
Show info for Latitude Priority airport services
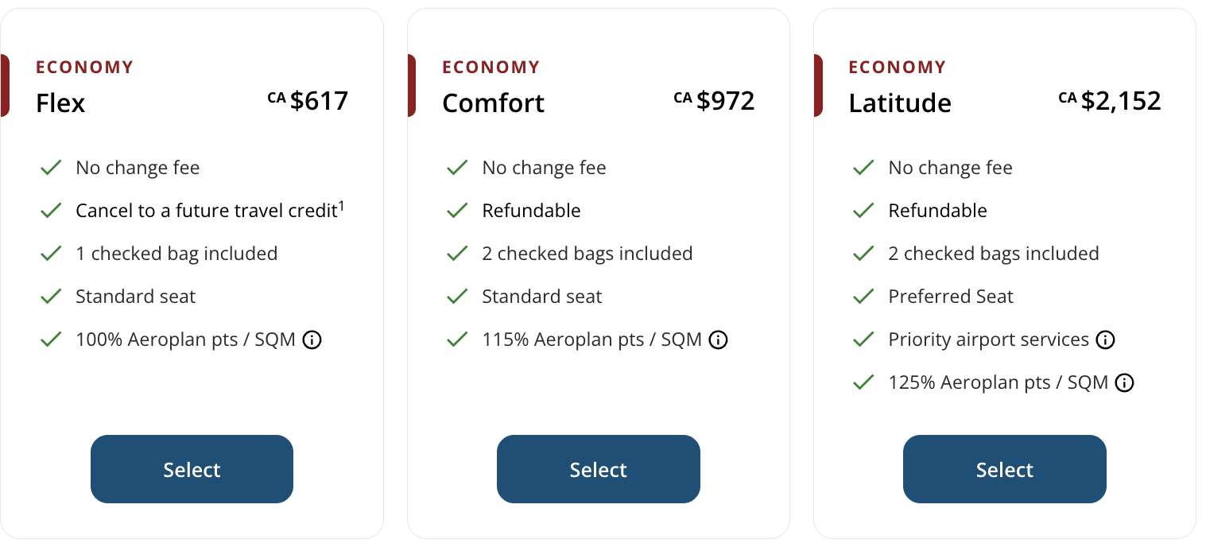tap(1105, 340)
